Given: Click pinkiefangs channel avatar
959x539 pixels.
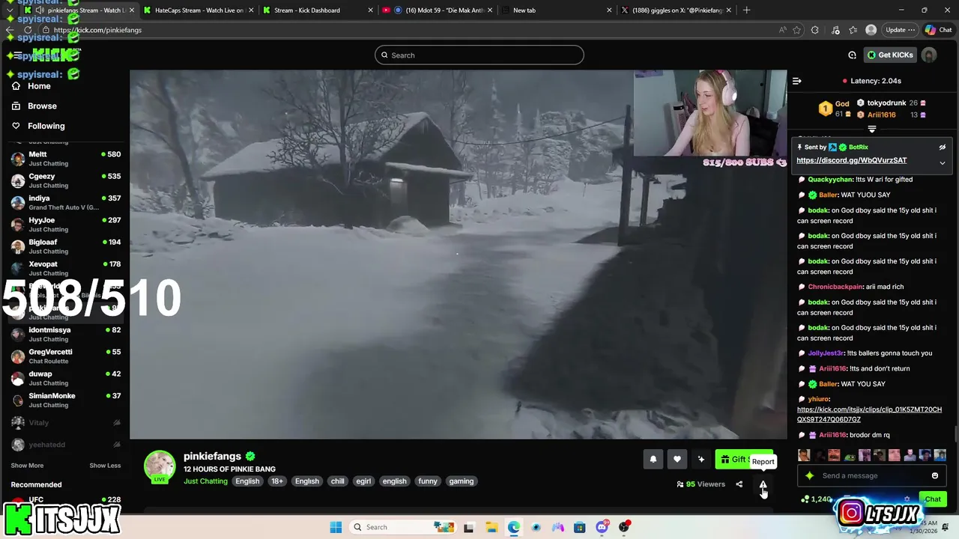Looking at the screenshot, I should pyautogui.click(x=160, y=466).
